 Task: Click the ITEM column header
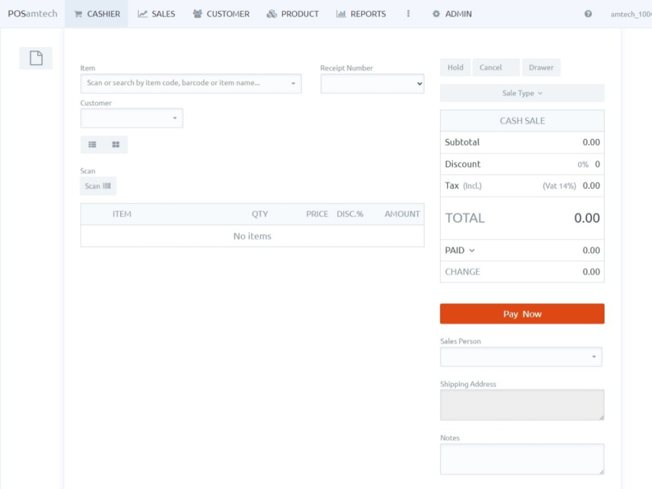pos(122,214)
